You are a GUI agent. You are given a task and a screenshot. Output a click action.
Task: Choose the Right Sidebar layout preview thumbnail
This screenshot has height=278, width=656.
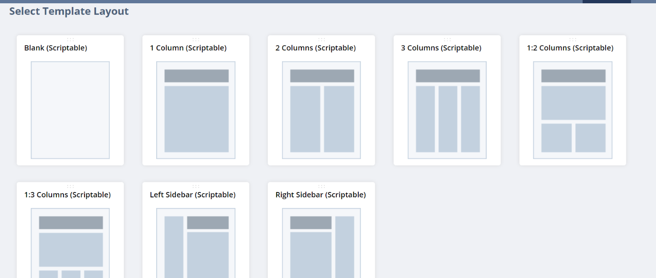(321, 243)
